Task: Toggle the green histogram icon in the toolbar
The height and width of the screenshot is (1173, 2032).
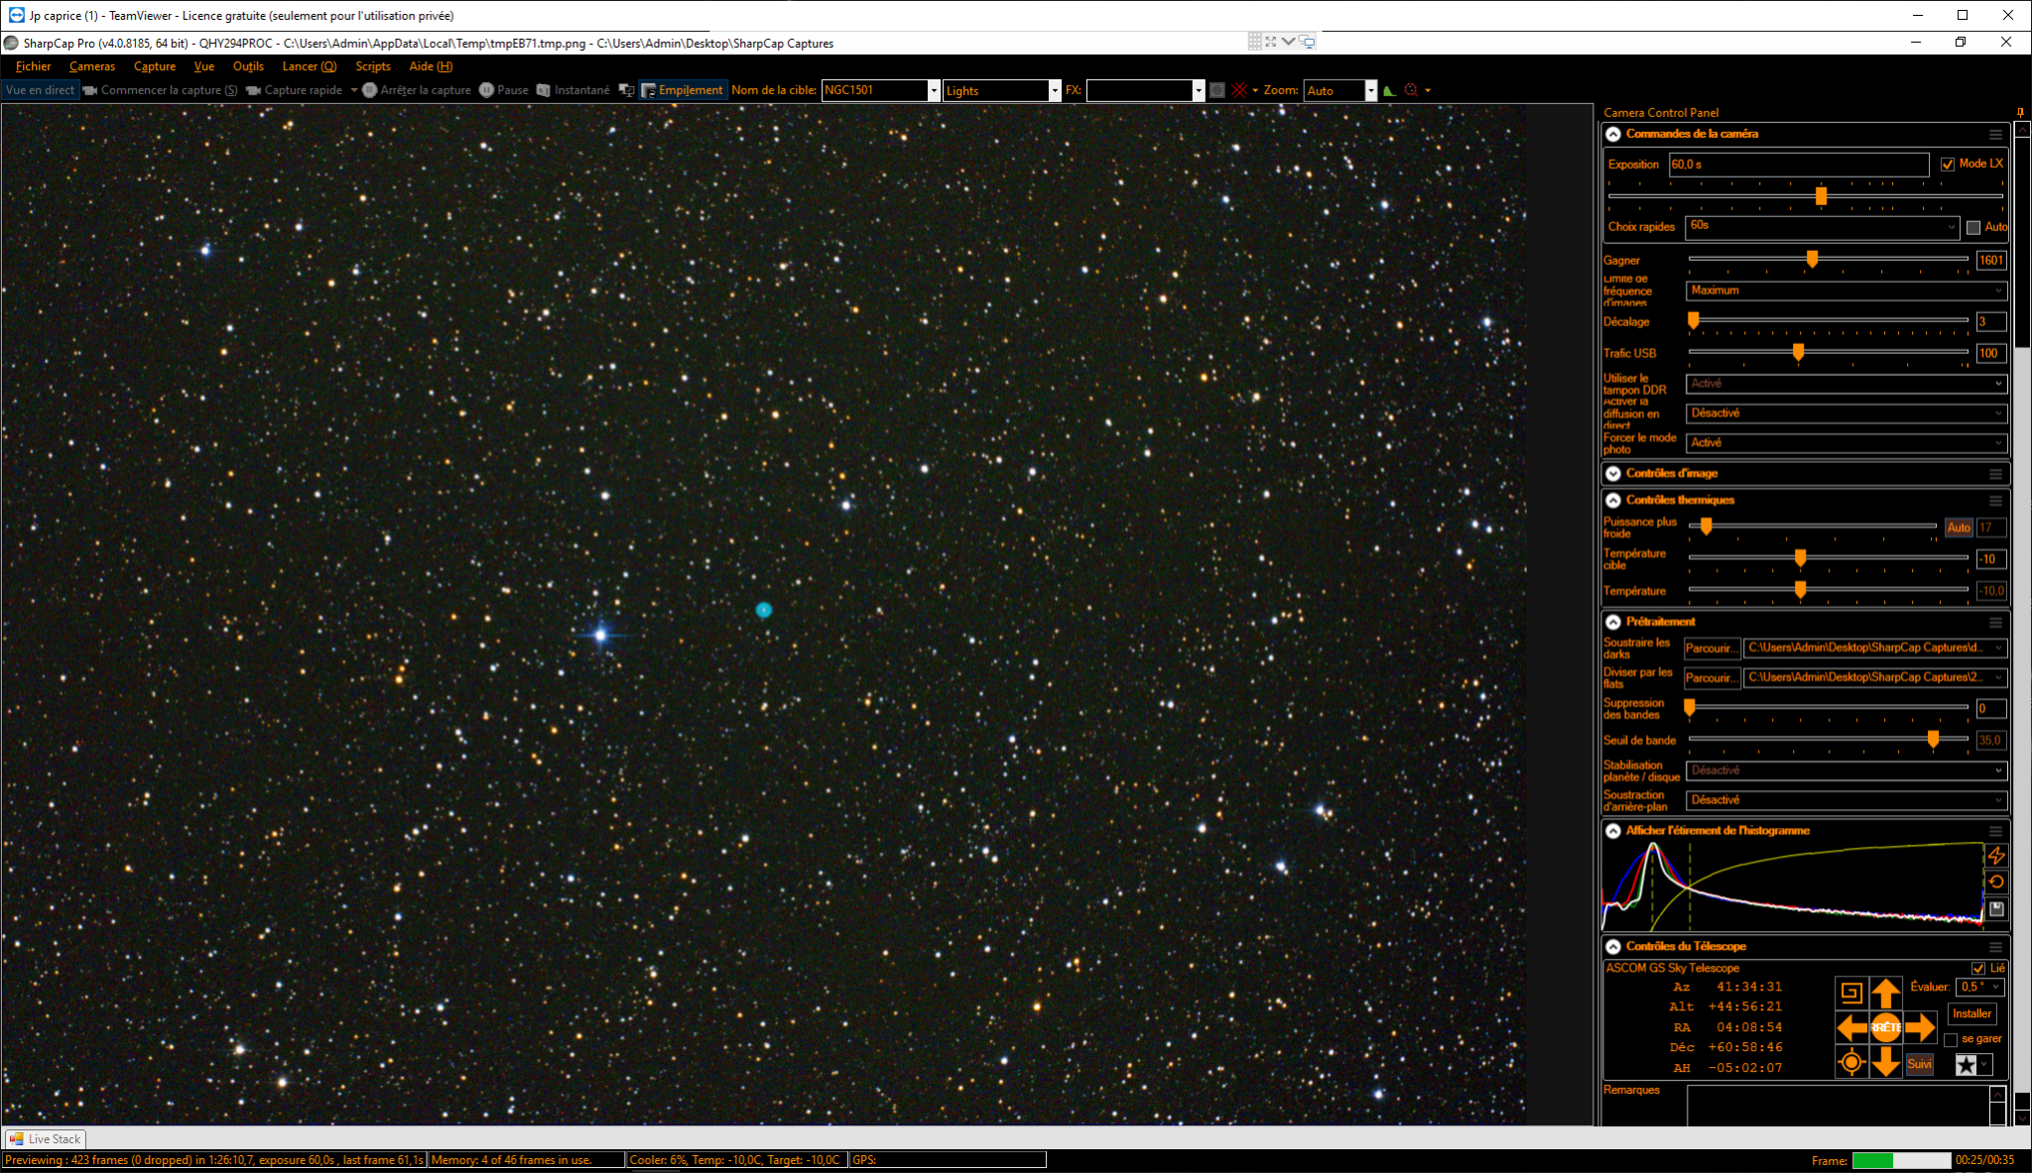Action: 1389,90
